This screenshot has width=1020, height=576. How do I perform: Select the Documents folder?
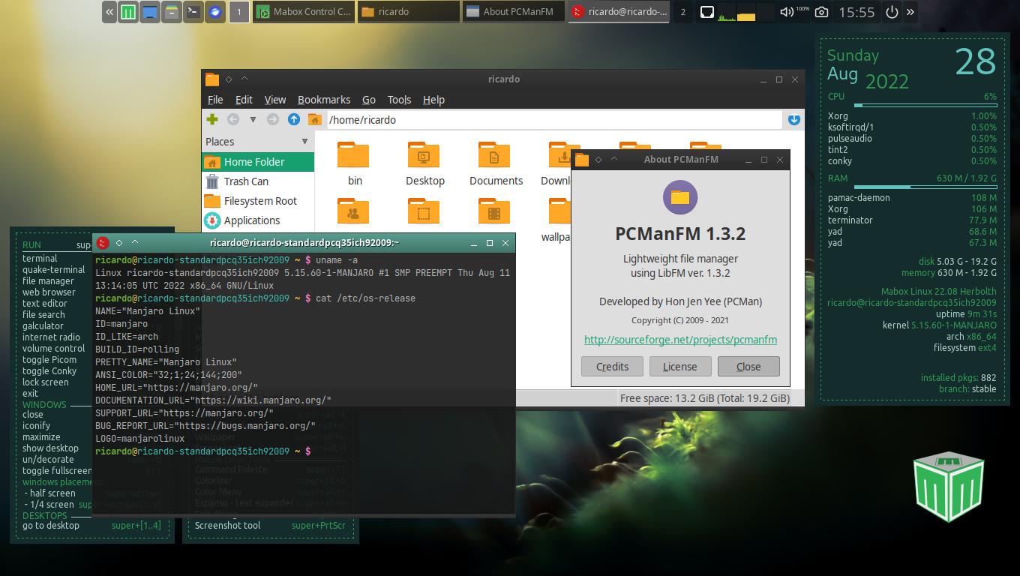pyautogui.click(x=495, y=163)
